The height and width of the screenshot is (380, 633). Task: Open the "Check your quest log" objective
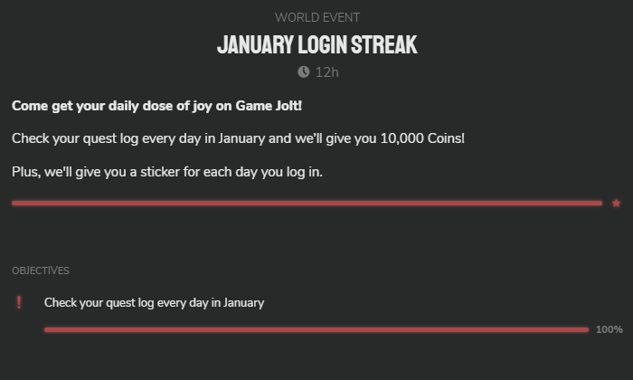(x=154, y=302)
